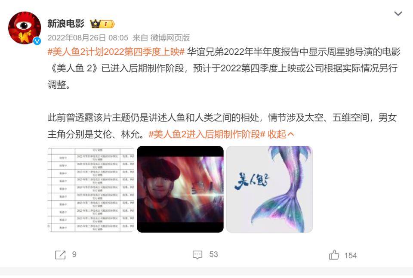The width and height of the screenshot is (413, 278).
Task: Click the crown membership level badge
Action: (x=102, y=24)
